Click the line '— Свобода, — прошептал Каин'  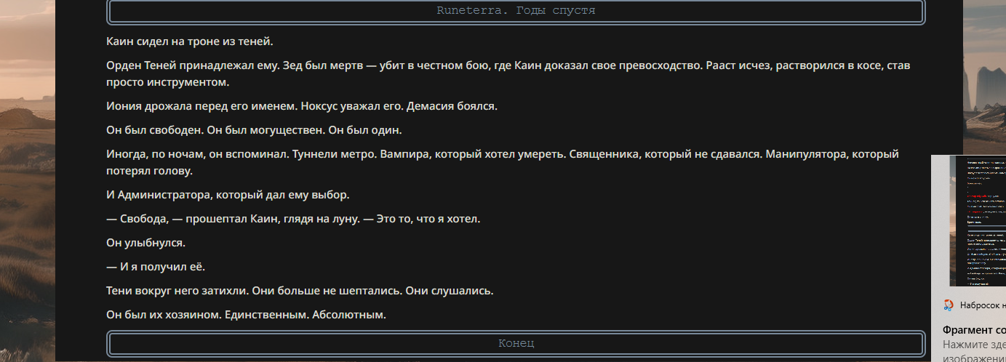293,218
